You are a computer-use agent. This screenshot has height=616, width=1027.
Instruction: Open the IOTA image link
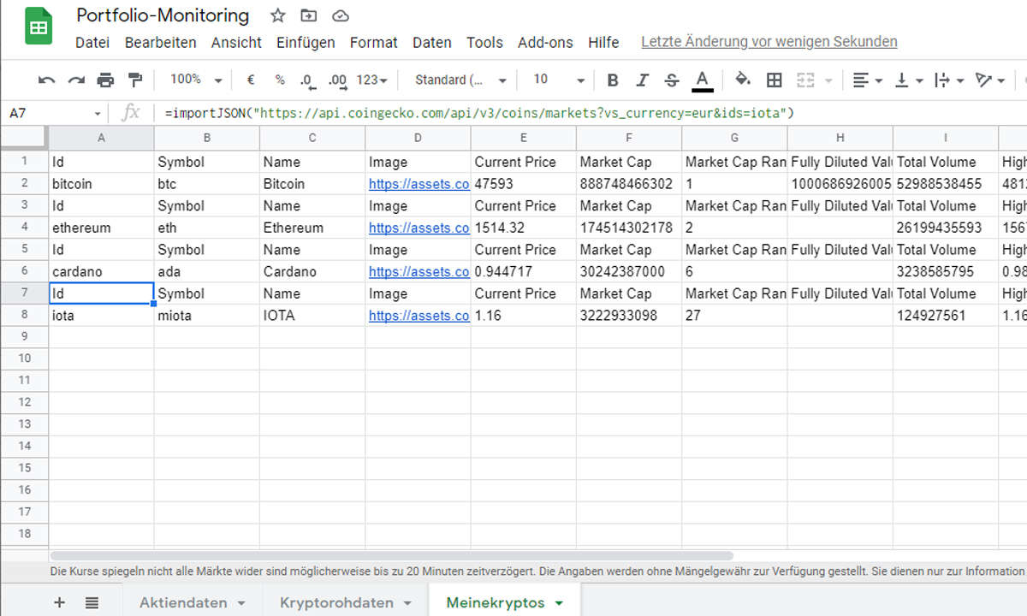pos(419,316)
